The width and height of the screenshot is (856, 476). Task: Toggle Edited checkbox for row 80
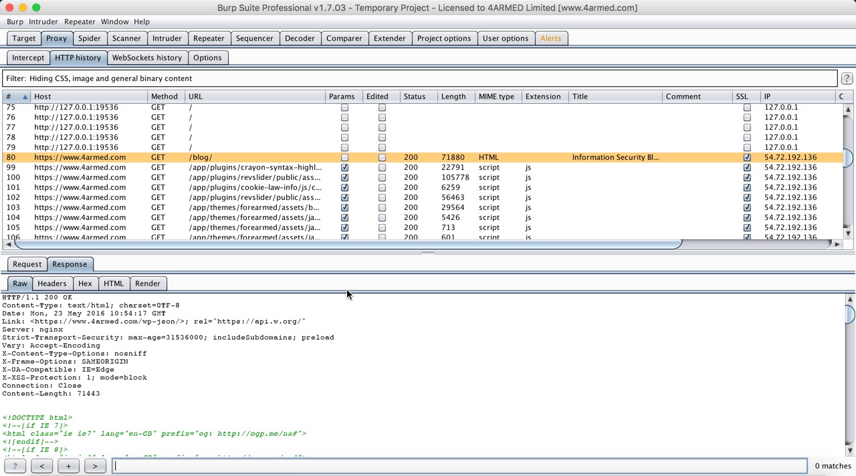(x=382, y=157)
